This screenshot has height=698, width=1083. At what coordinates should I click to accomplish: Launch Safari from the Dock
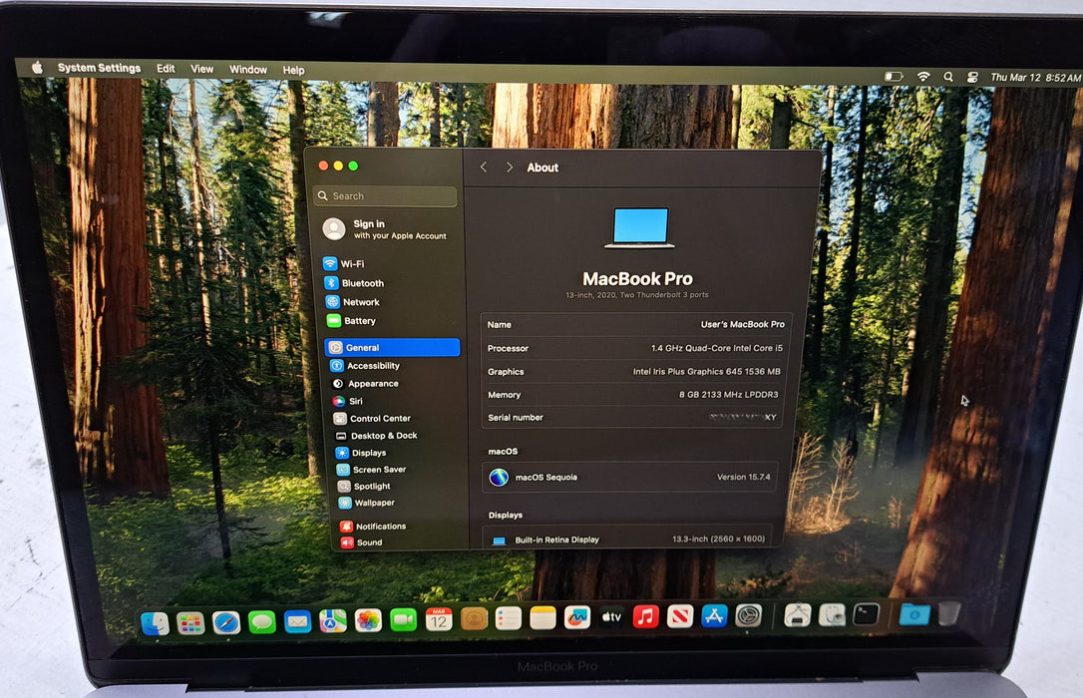coord(225,623)
